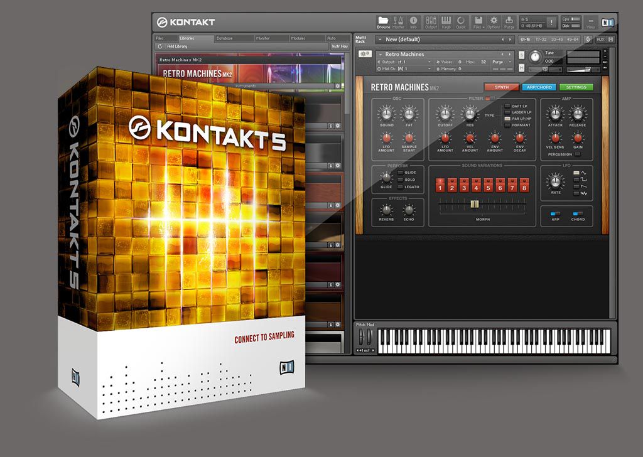Image resolution: width=643 pixels, height=457 pixels.
Task: Show the Output mixer section
Action: (431, 22)
